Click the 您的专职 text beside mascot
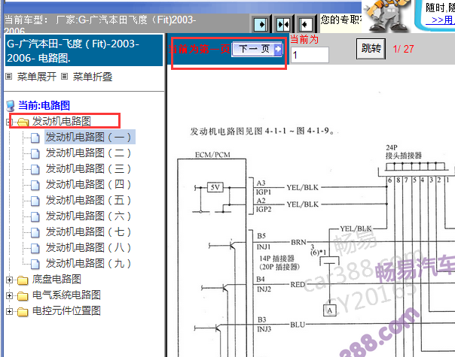The width and height of the screenshot is (455, 357). [341, 20]
